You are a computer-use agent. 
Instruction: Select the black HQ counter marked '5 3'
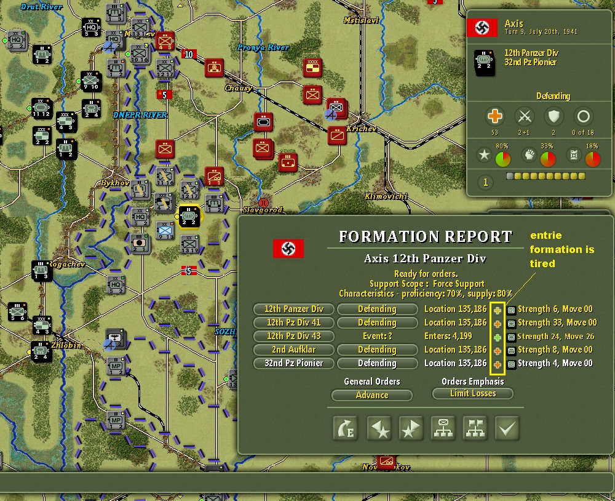91,28
